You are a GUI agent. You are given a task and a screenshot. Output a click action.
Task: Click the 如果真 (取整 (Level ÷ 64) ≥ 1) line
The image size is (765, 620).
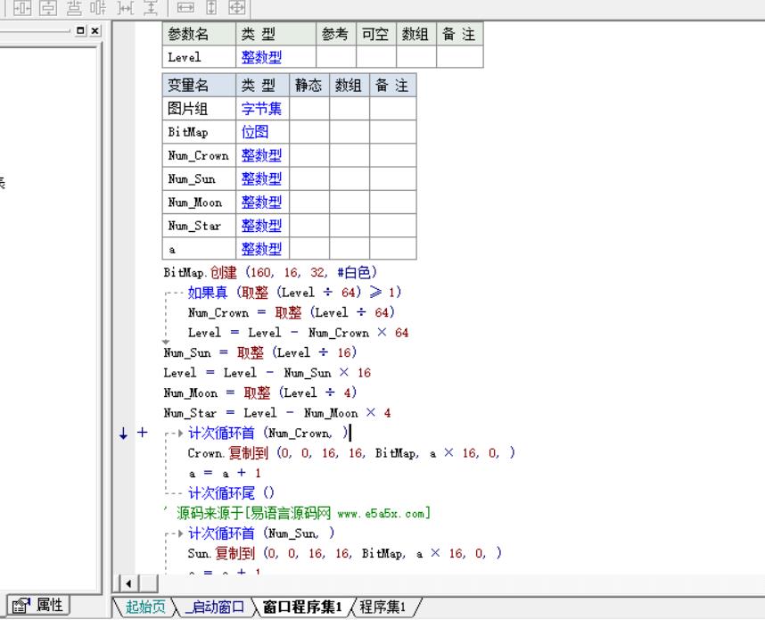(x=294, y=292)
